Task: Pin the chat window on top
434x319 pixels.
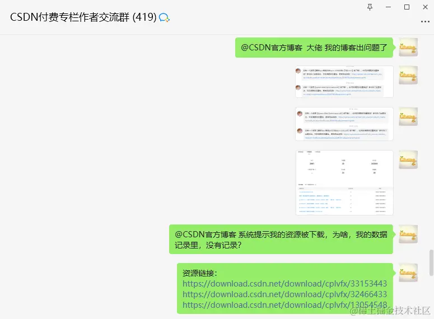Action: 370,7
